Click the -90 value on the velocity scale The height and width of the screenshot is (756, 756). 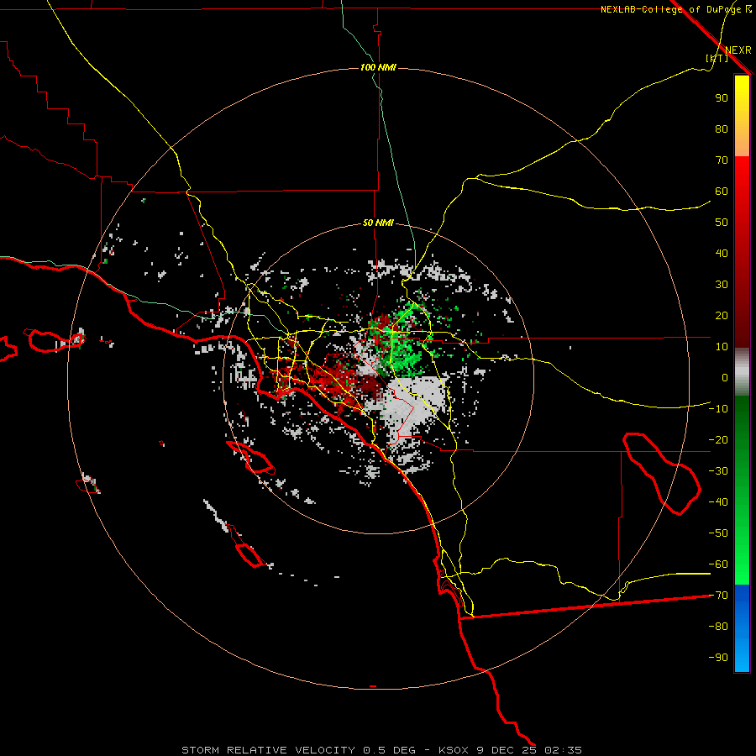[x=719, y=658]
